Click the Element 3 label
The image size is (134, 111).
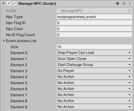click(x=19, y=71)
